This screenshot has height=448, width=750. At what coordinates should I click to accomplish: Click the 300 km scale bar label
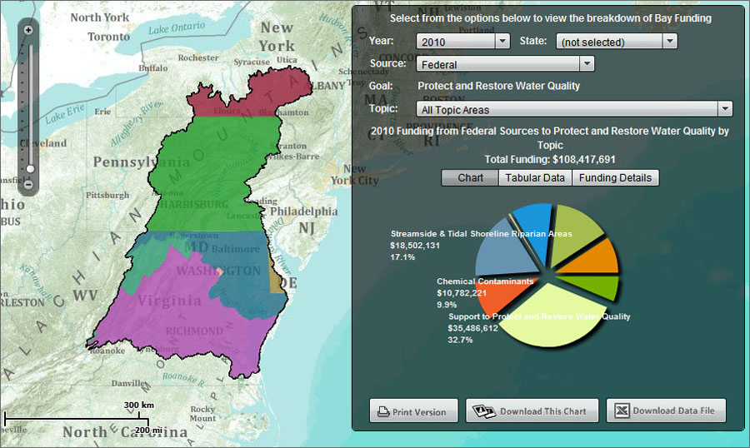(138, 405)
